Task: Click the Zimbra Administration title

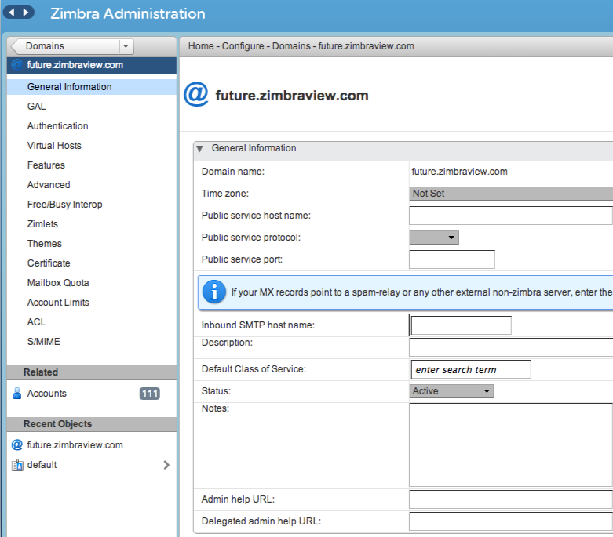Action: click(127, 13)
